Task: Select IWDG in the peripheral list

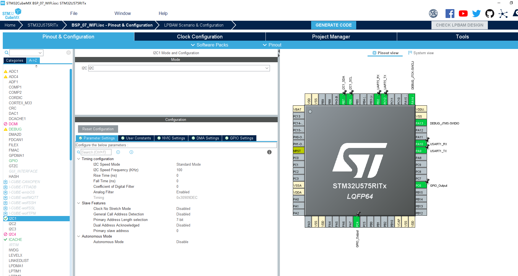Action: [14, 250]
